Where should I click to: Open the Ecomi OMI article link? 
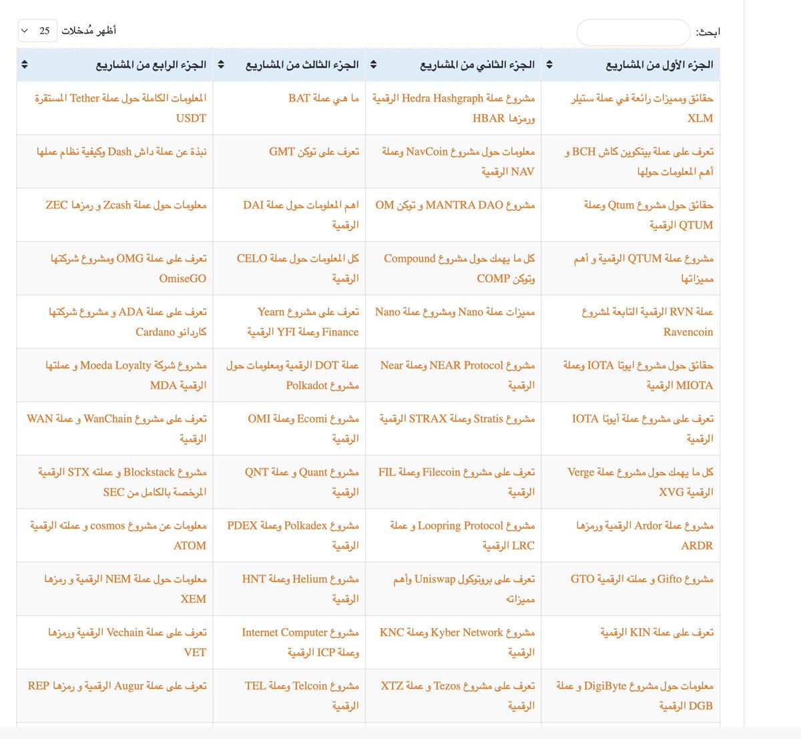click(304, 429)
